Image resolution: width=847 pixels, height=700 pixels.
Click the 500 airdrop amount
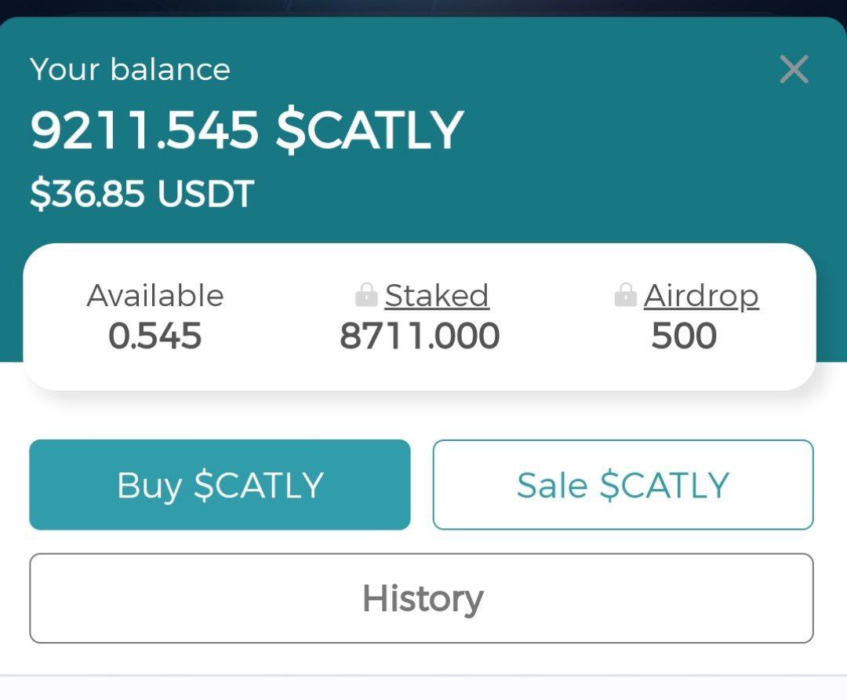point(684,336)
